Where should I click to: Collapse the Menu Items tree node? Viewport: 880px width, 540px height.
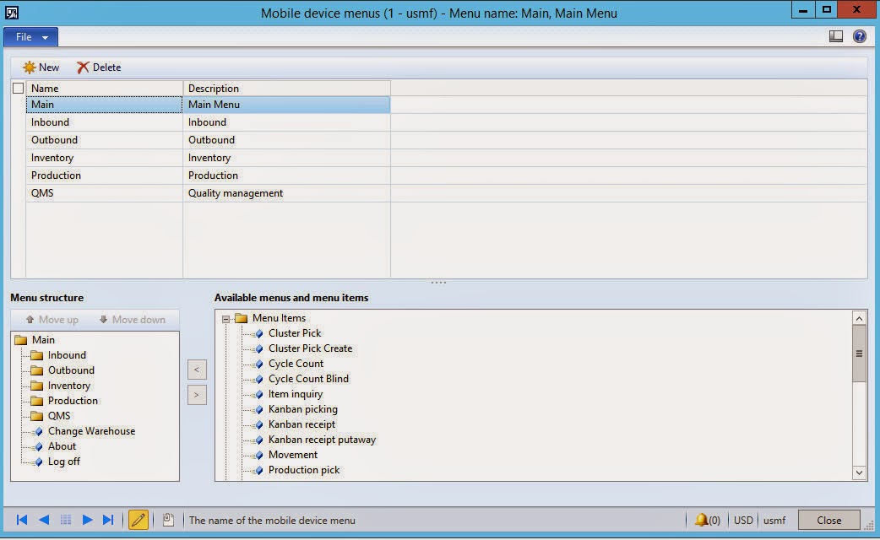pyautogui.click(x=225, y=318)
